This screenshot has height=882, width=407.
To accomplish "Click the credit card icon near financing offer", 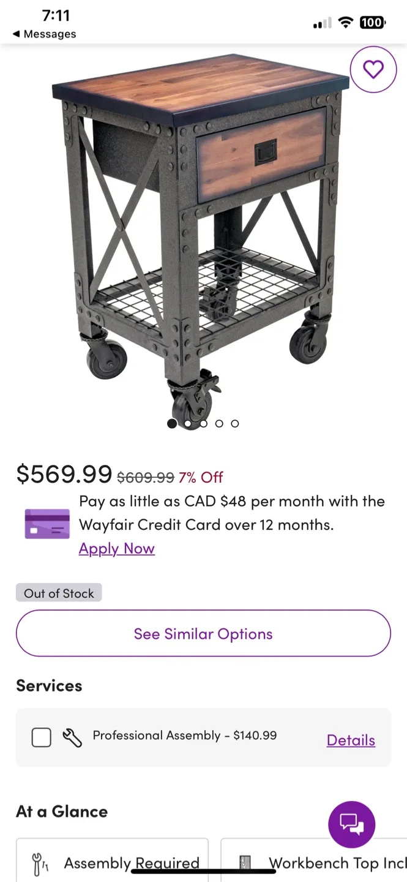I will pyautogui.click(x=47, y=525).
